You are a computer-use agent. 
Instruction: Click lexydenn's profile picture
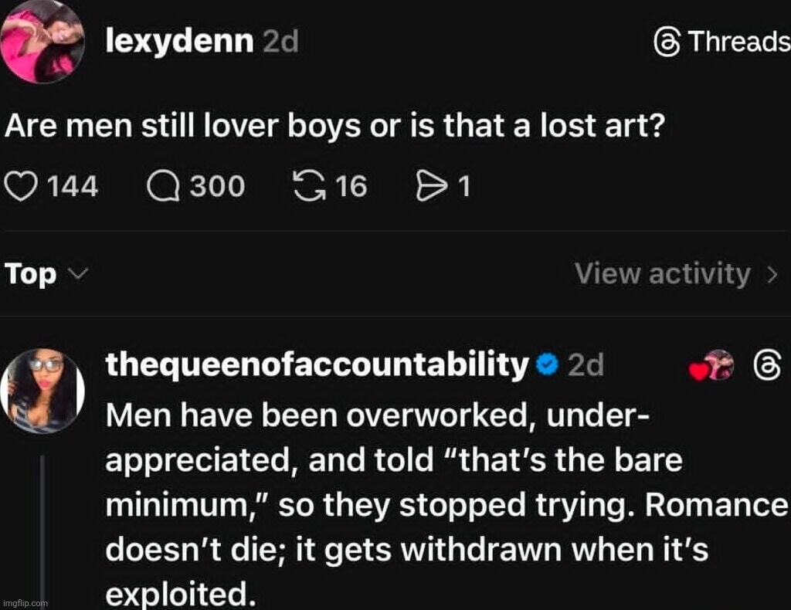(x=44, y=41)
